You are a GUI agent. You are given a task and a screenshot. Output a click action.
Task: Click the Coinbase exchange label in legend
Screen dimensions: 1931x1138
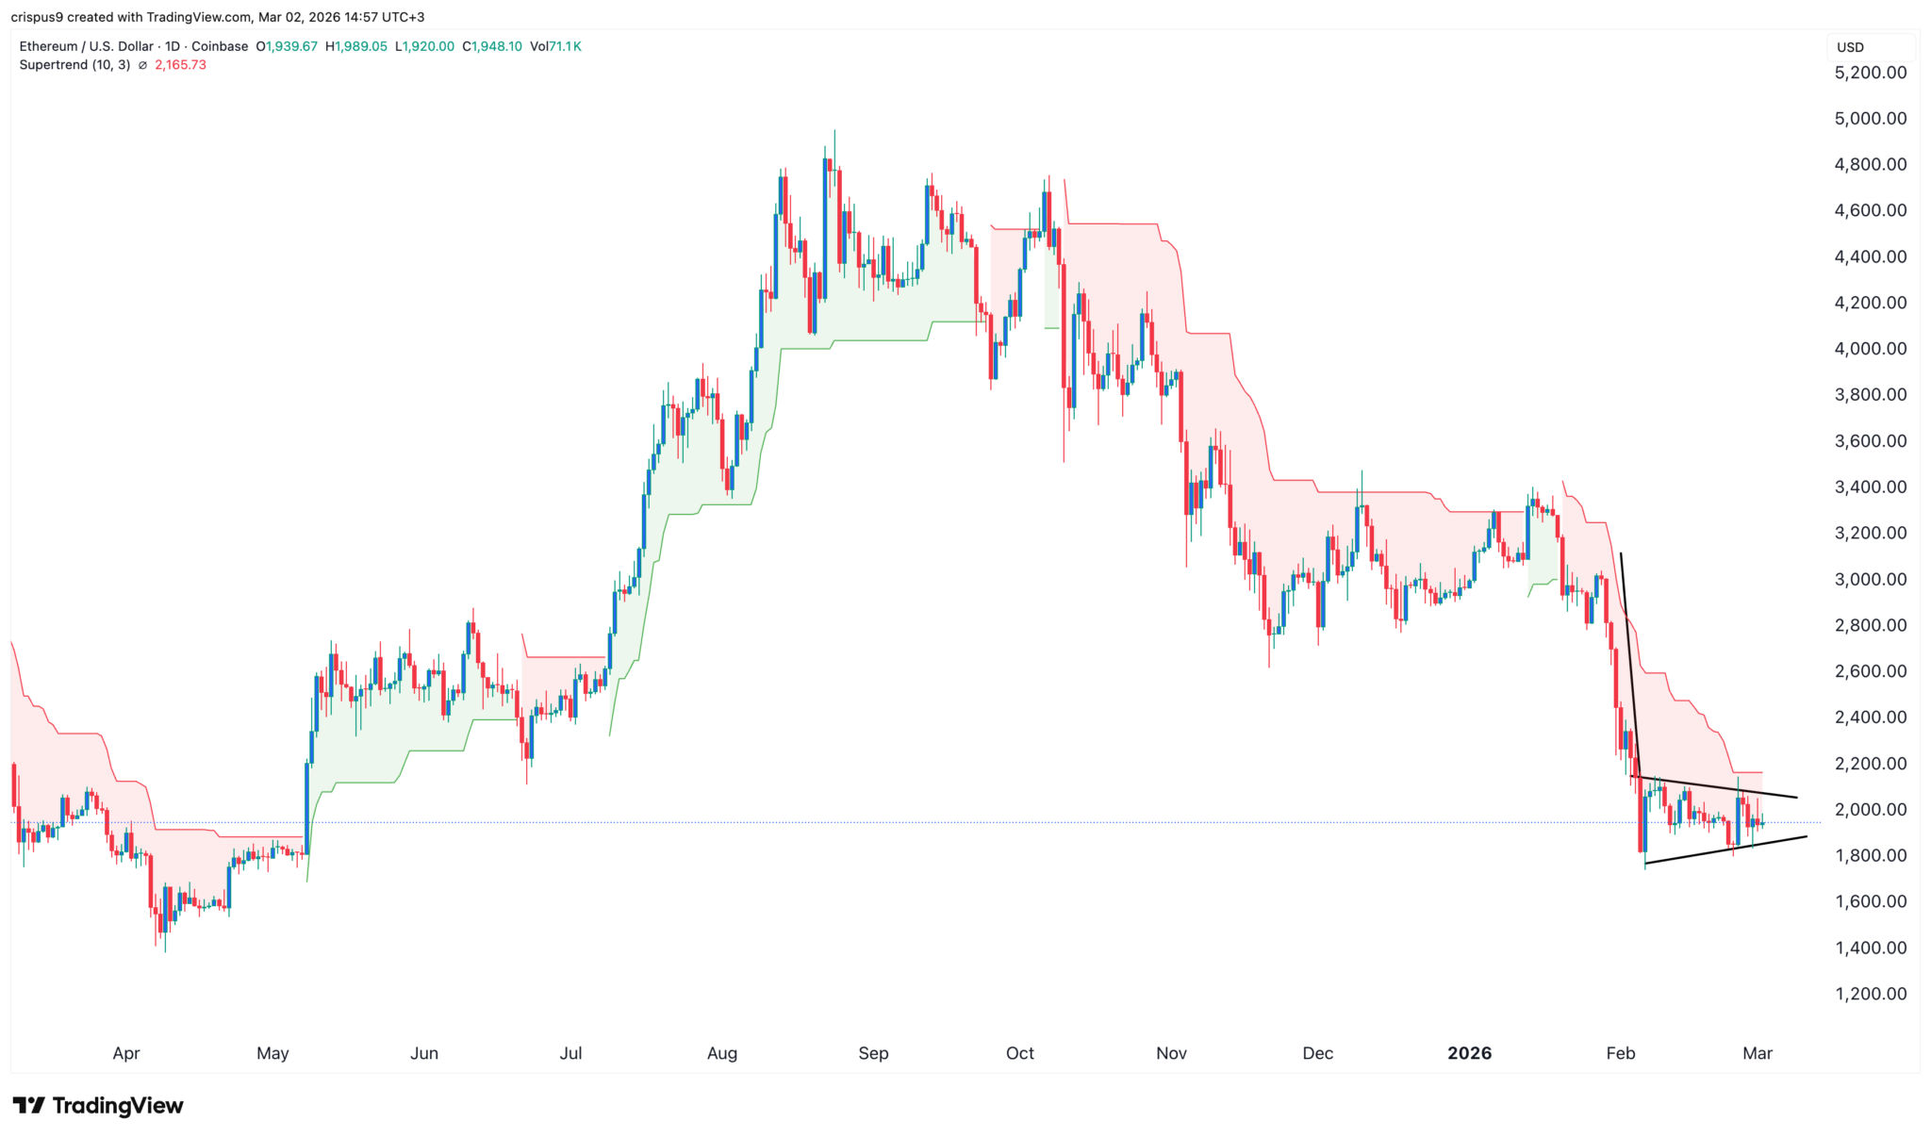pos(220,46)
